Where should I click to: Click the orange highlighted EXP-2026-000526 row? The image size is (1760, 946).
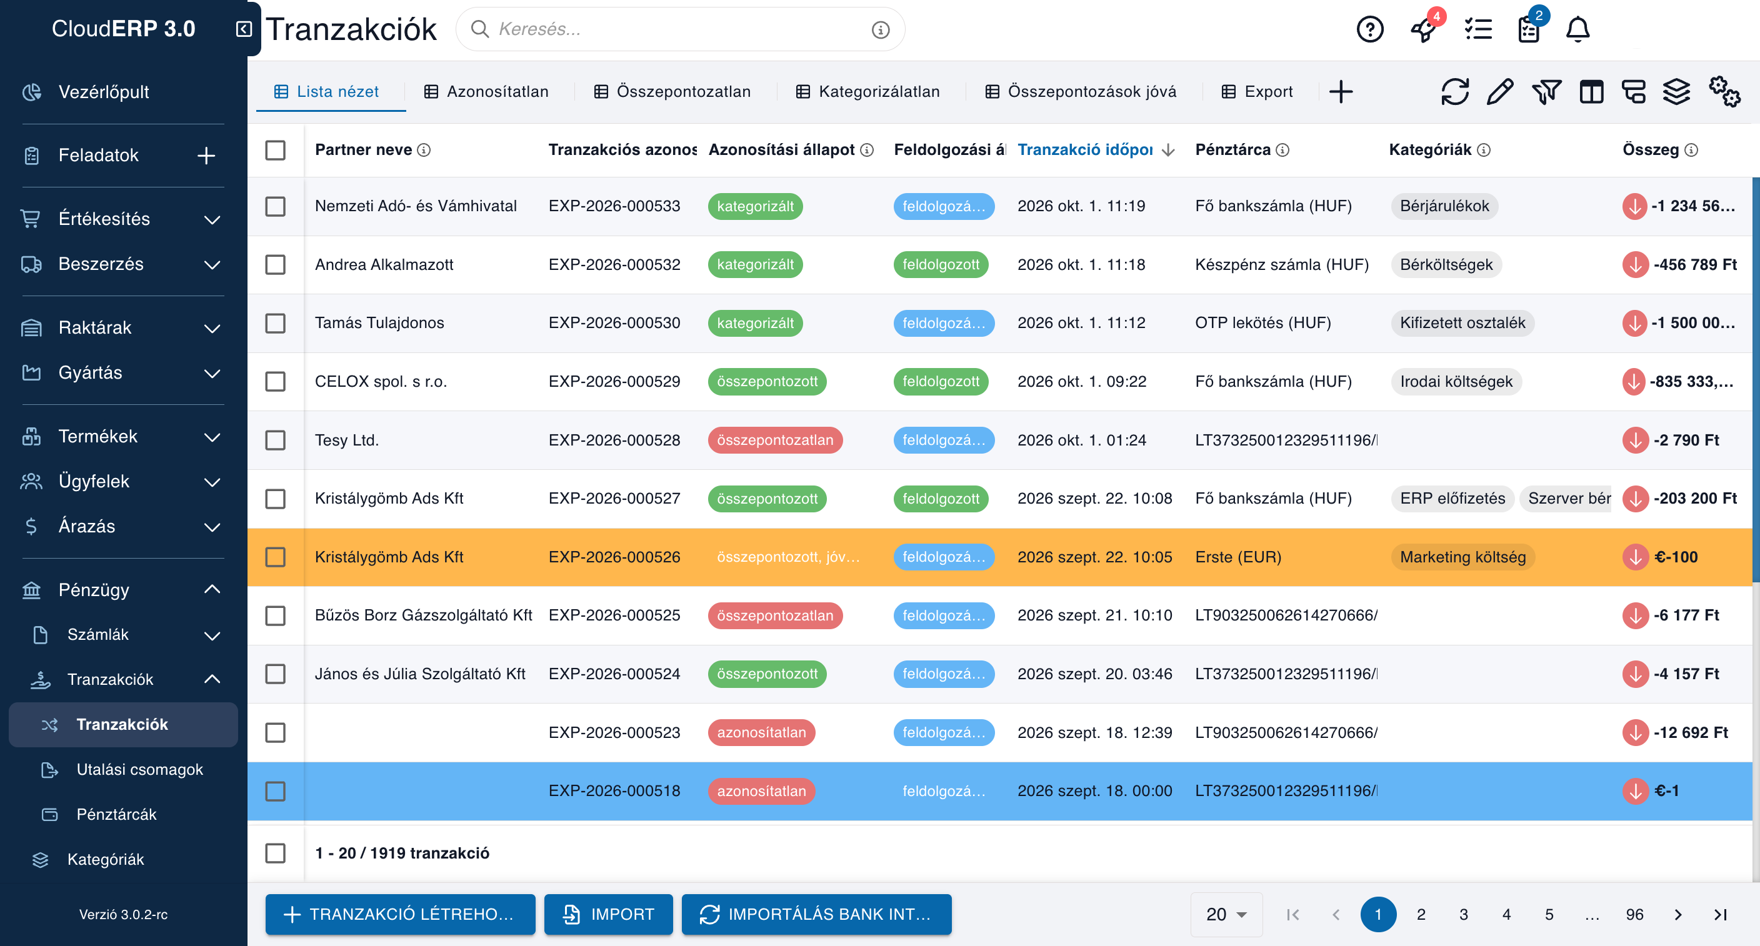pos(999,557)
